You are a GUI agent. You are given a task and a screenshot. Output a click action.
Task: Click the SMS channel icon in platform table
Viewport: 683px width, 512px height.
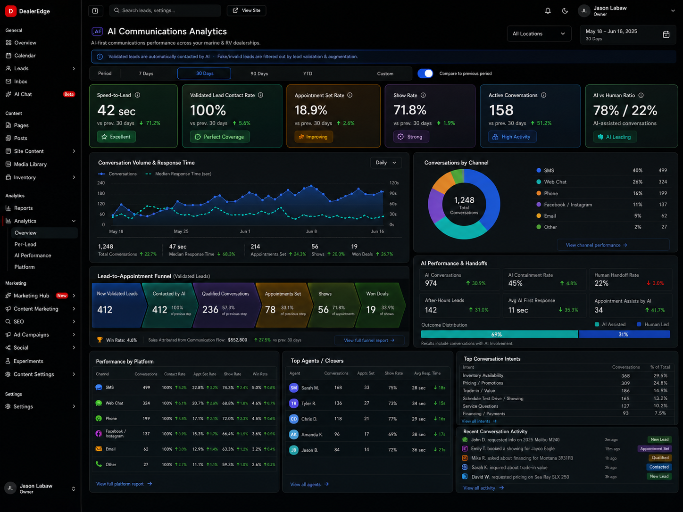(x=99, y=388)
